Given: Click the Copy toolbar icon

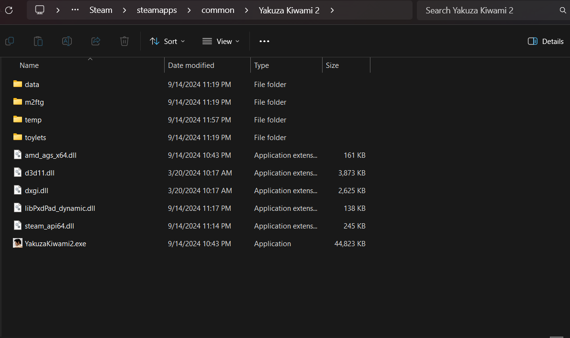Looking at the screenshot, I should click(x=10, y=41).
